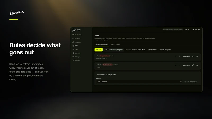The width and height of the screenshot is (212, 119).
Task: Click the 'Price is 0' rule text
Action: tap(99, 67)
